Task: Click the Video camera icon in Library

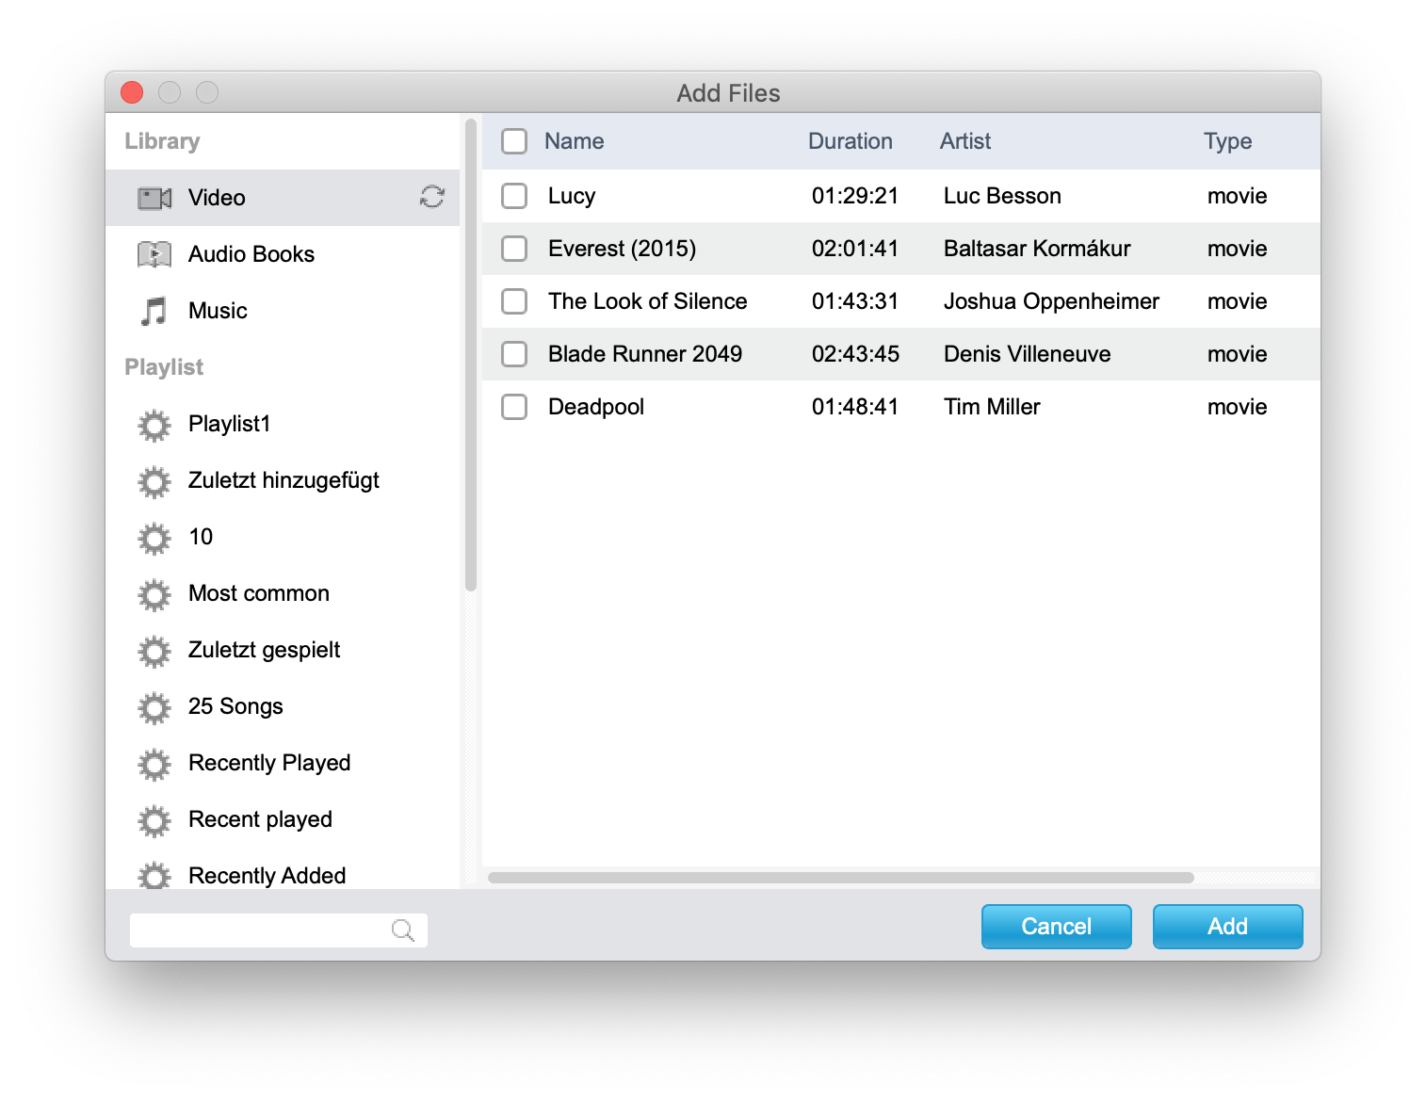Action: 154,198
